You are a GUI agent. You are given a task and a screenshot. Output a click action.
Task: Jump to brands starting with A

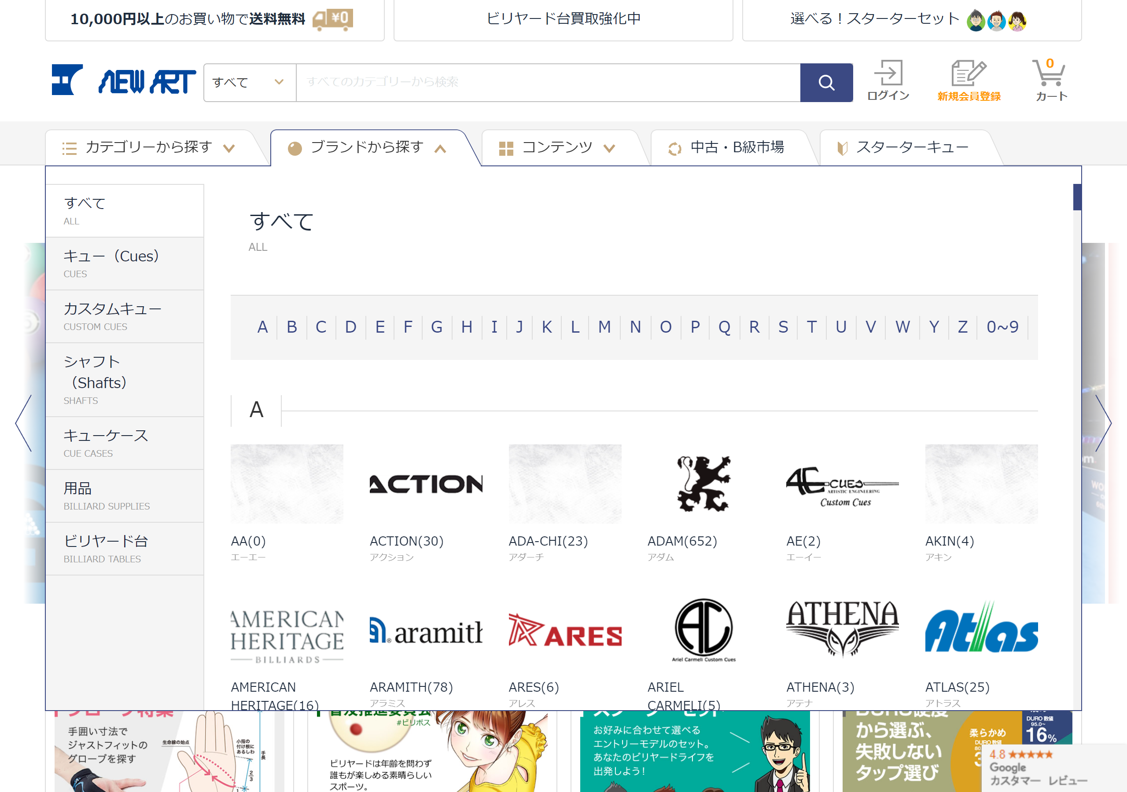263,327
